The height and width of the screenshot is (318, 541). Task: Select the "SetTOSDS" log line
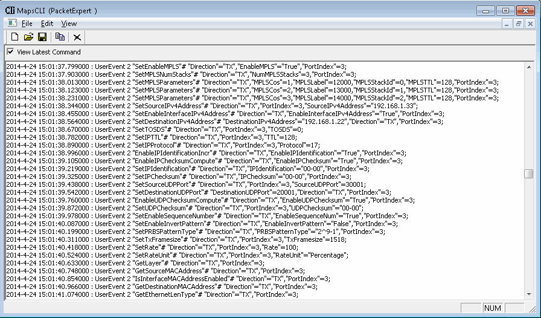(155, 129)
